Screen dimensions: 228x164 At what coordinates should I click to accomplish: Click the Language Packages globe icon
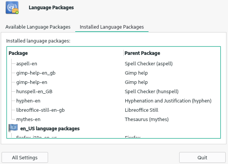pyautogui.click(x=12, y=7)
